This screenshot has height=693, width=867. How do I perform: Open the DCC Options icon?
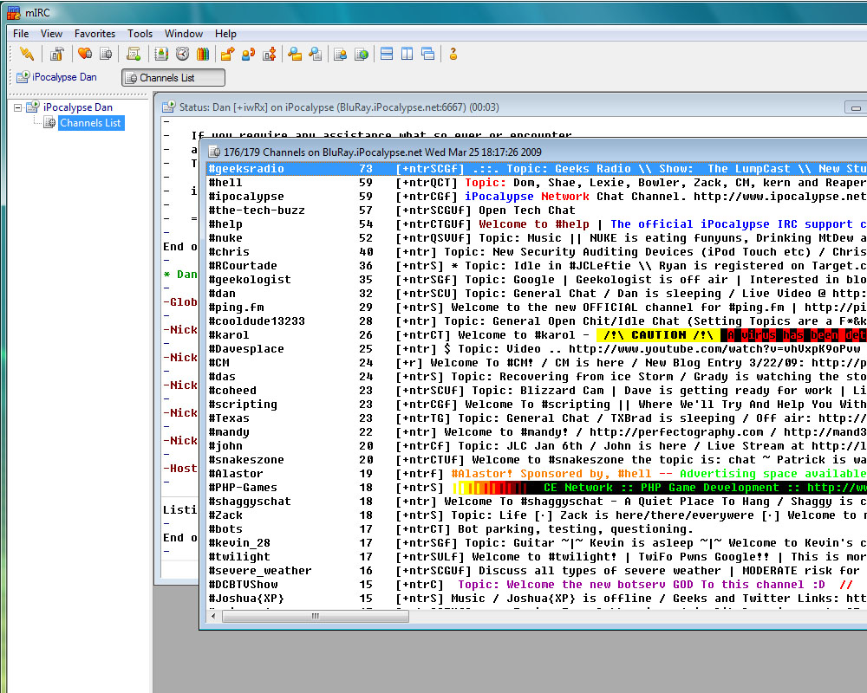pyautogui.click(x=270, y=54)
